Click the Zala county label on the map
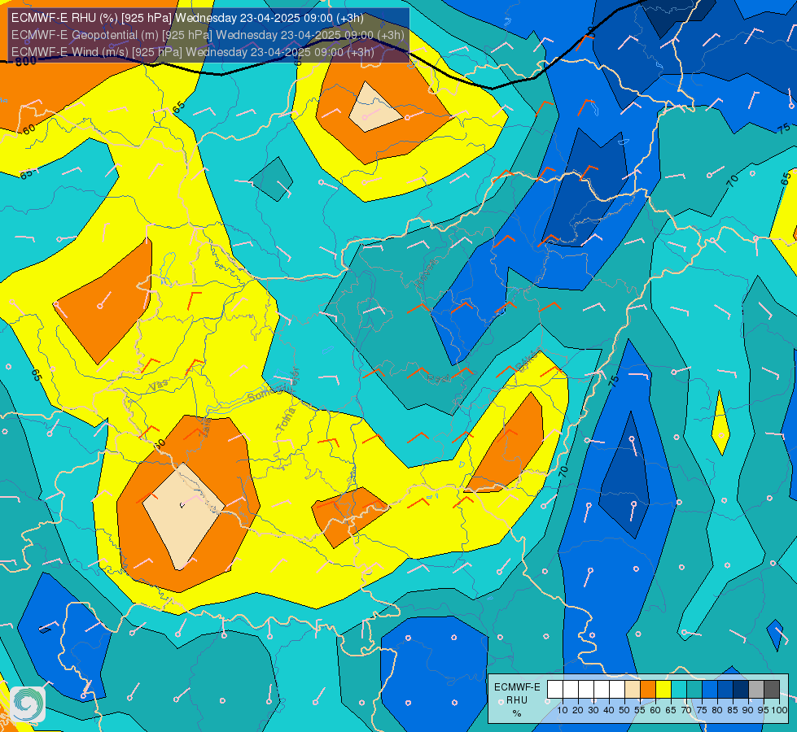The image size is (797, 732). pyautogui.click(x=205, y=429)
